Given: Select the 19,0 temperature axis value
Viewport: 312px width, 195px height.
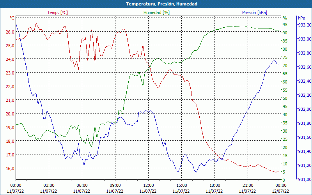Looking at the screenshot, I should click(10, 128).
